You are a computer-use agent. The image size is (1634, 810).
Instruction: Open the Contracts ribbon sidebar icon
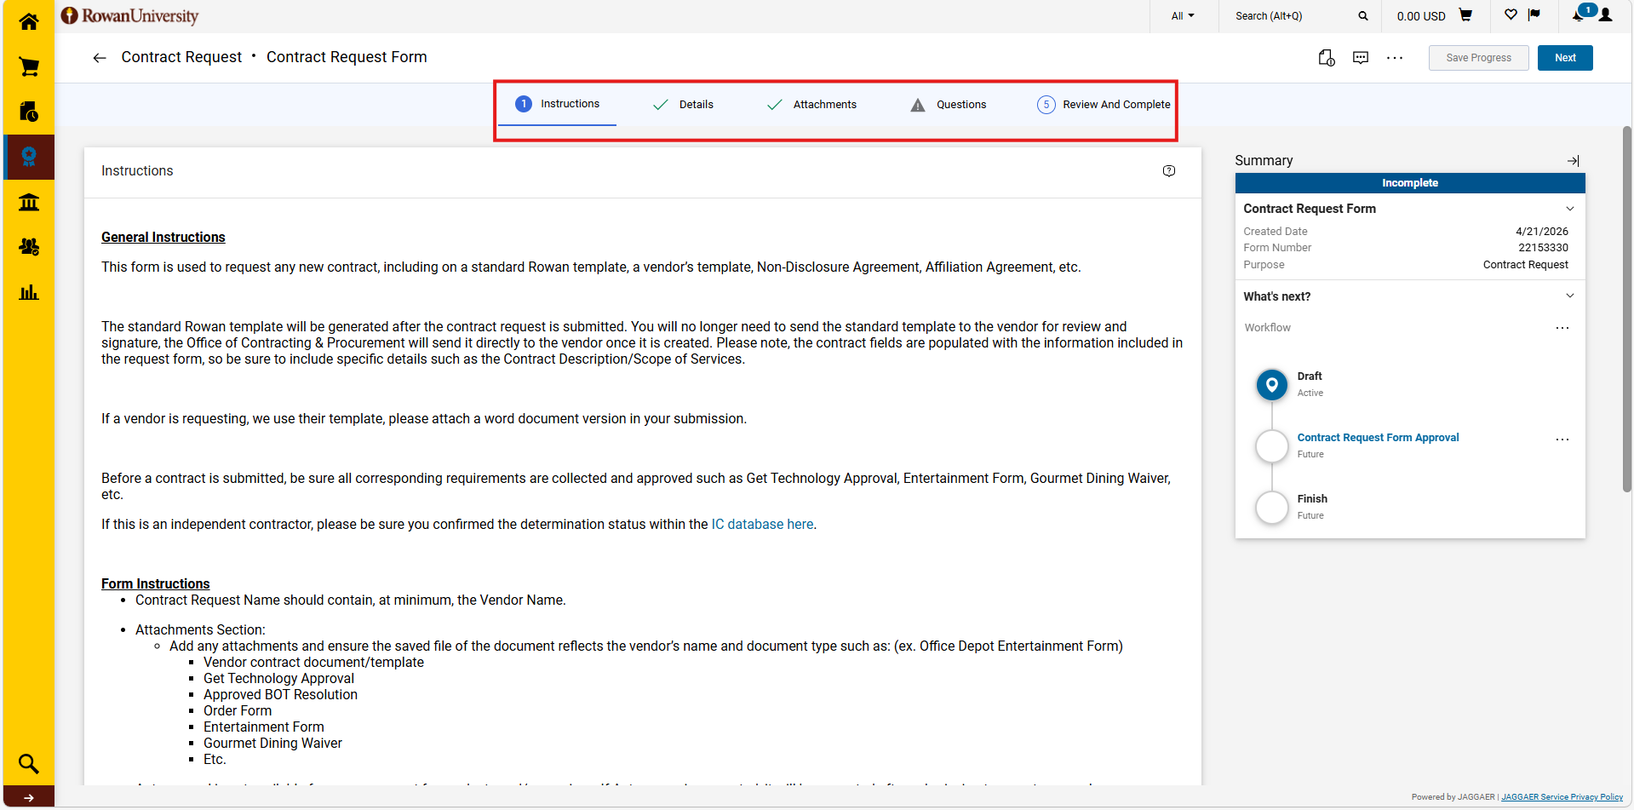[29, 157]
